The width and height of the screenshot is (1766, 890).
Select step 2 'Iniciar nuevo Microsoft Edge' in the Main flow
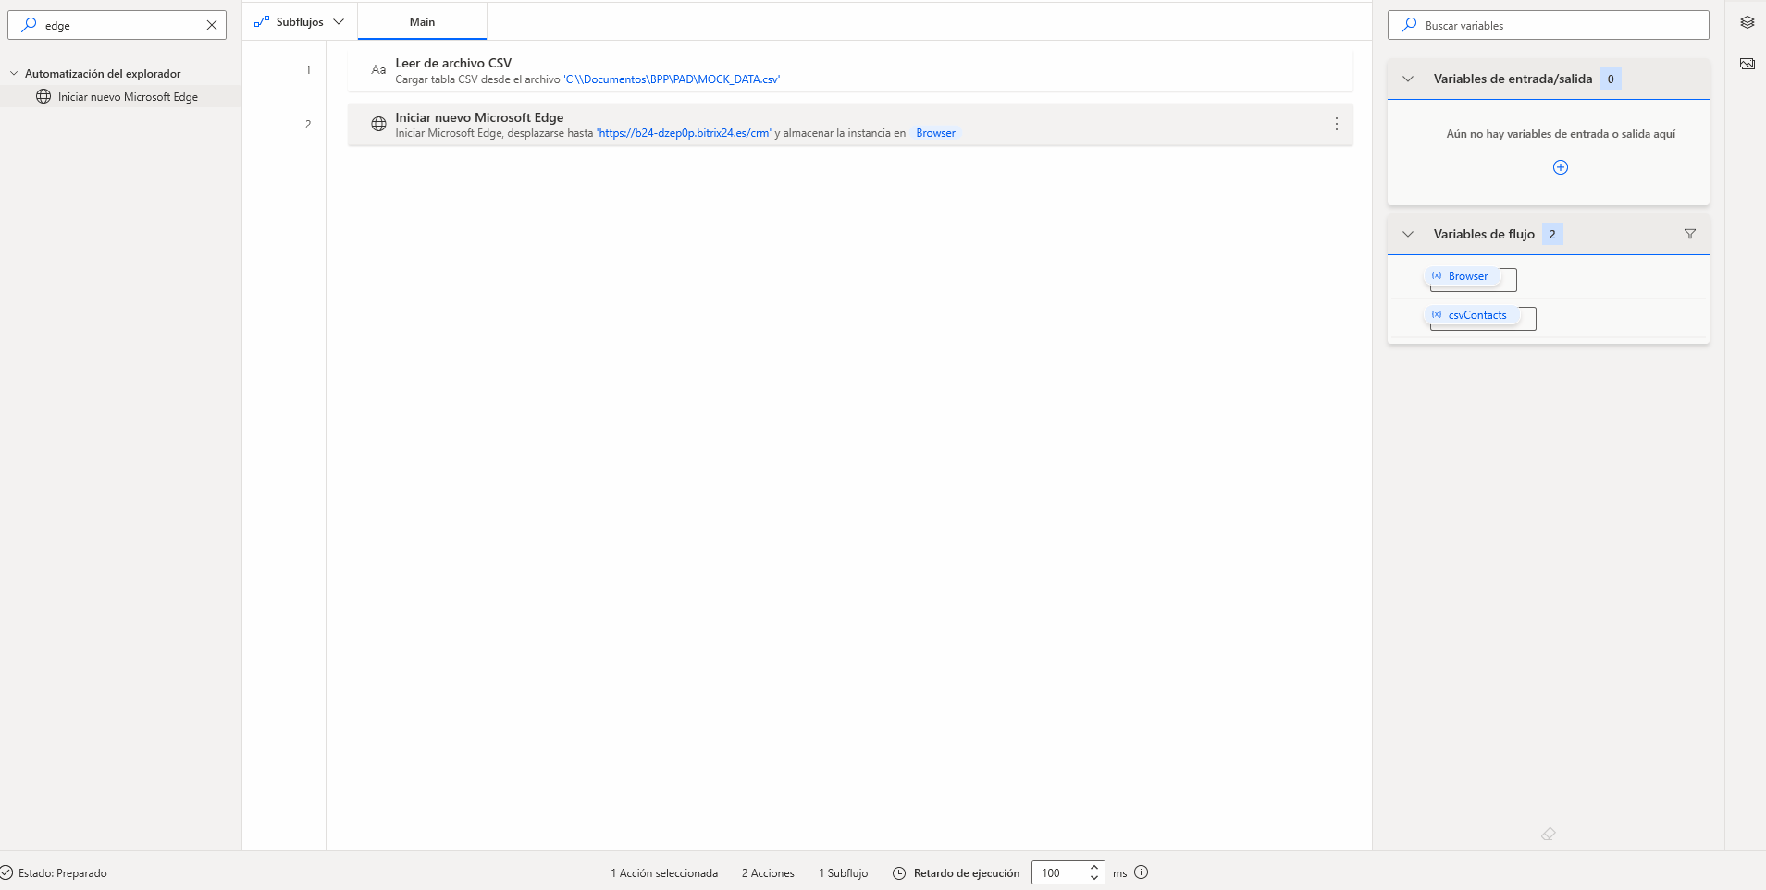tap(850, 124)
